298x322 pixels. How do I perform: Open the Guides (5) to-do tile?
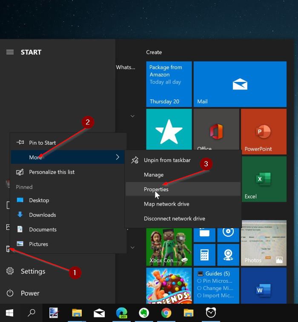pyautogui.click(x=216, y=286)
